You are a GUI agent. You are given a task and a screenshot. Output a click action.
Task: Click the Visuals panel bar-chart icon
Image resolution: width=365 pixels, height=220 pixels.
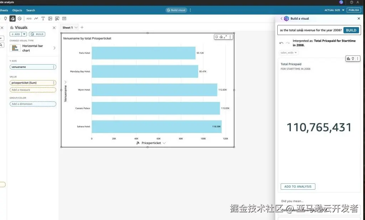click(12, 27)
